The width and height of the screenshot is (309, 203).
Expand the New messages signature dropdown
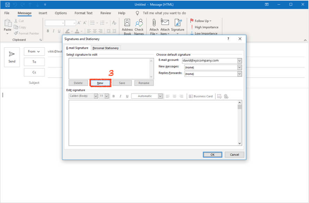tap(239, 67)
